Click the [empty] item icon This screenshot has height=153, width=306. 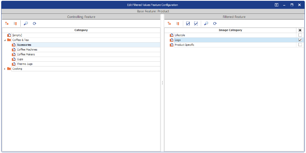pos(9,35)
